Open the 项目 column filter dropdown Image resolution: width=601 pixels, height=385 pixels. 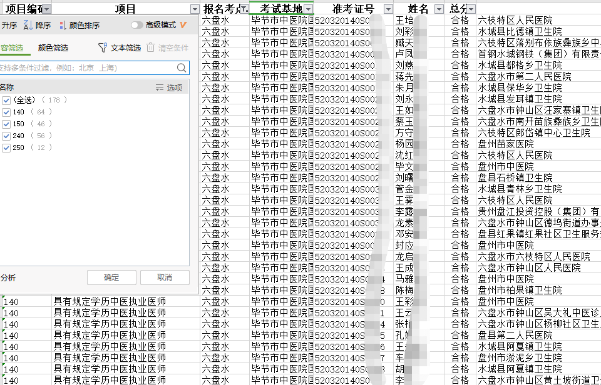click(194, 9)
